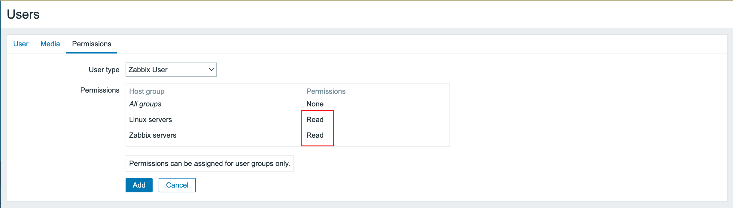Select the Permissions tab

click(x=92, y=44)
